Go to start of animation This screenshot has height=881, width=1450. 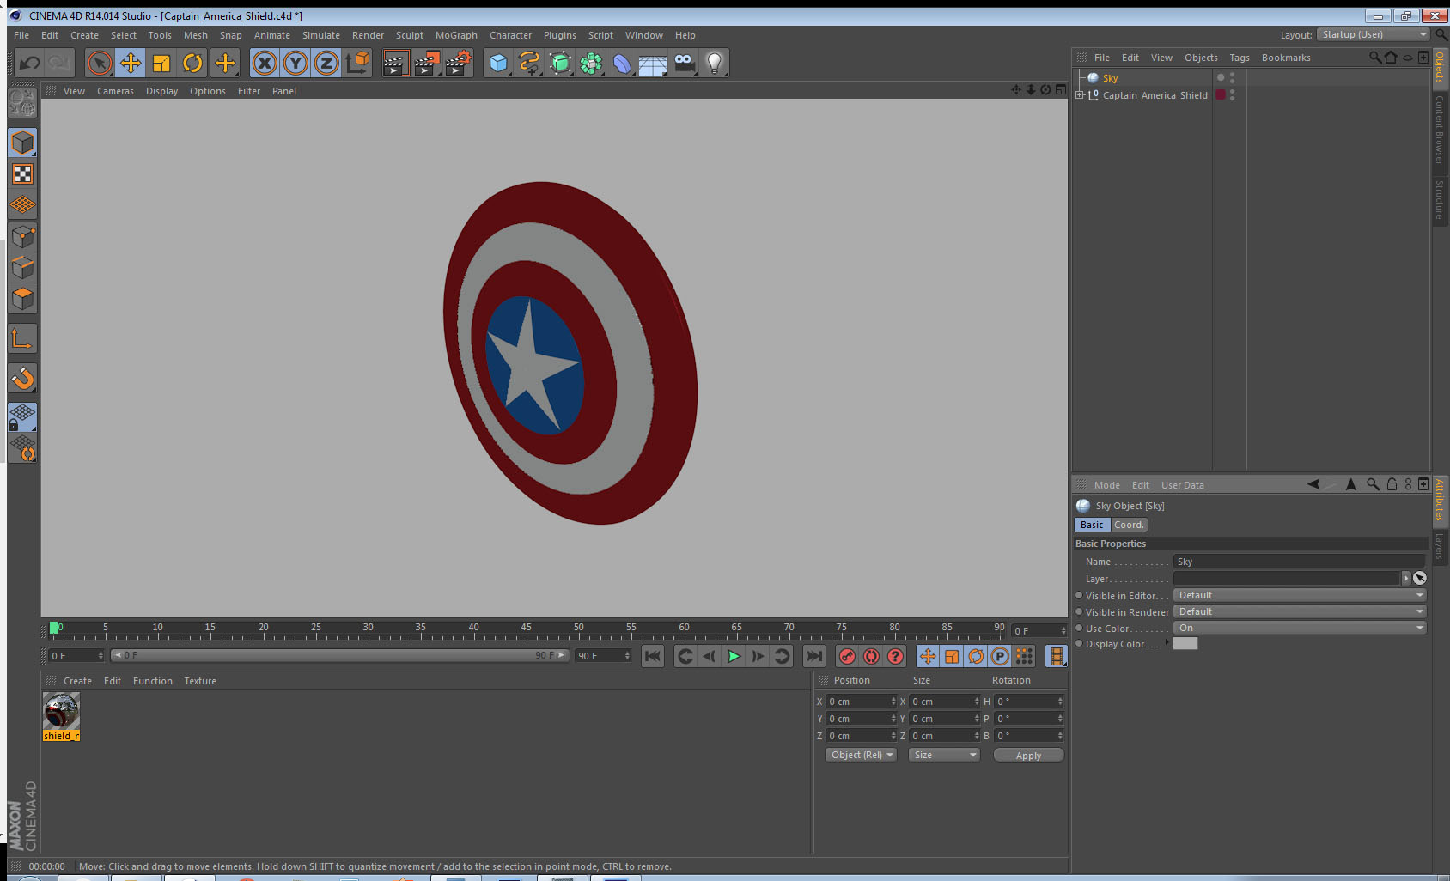point(653,656)
